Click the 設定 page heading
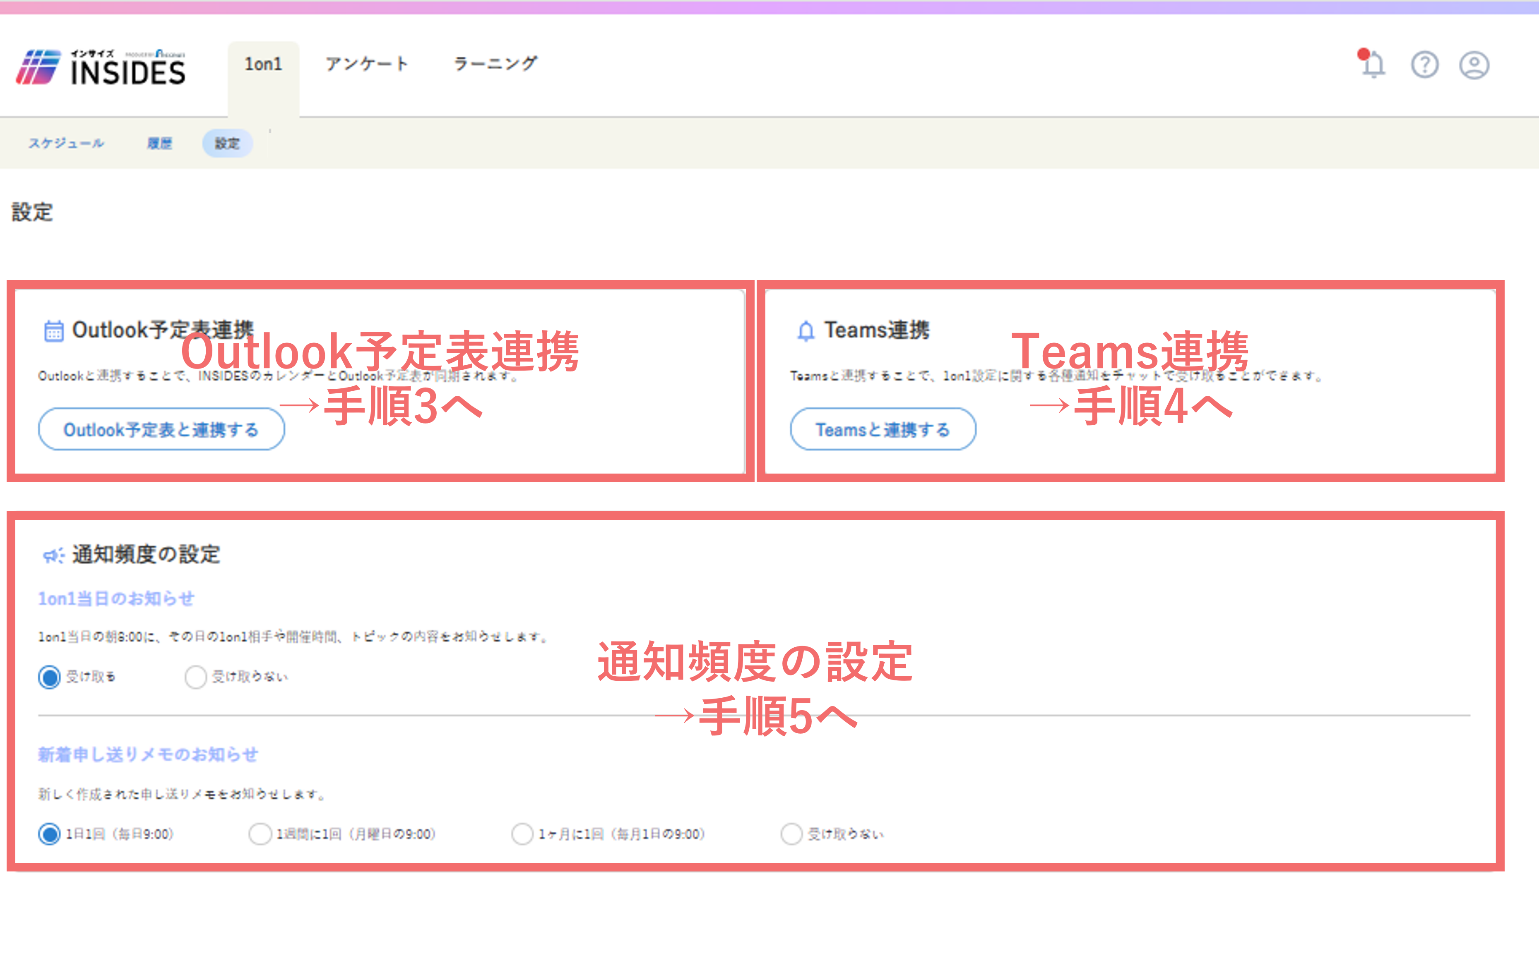The height and width of the screenshot is (955, 1539). pyautogui.click(x=32, y=212)
